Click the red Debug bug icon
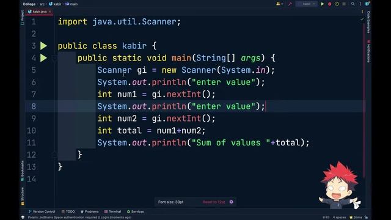This screenshot has width=391, height=220. coord(329,4)
